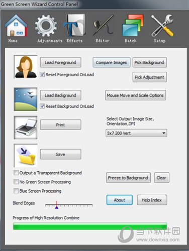This screenshot has width=189, height=251.
Task: Open the Setup tools icon
Action: (162, 26)
